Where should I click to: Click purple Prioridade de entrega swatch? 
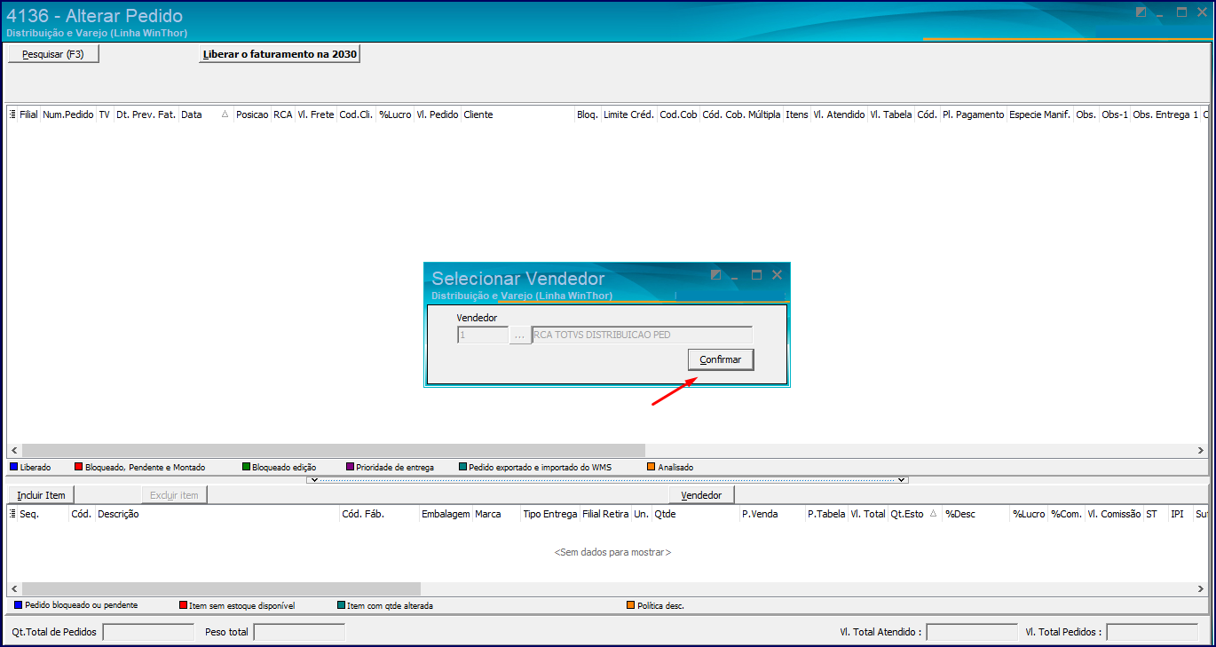click(x=350, y=467)
